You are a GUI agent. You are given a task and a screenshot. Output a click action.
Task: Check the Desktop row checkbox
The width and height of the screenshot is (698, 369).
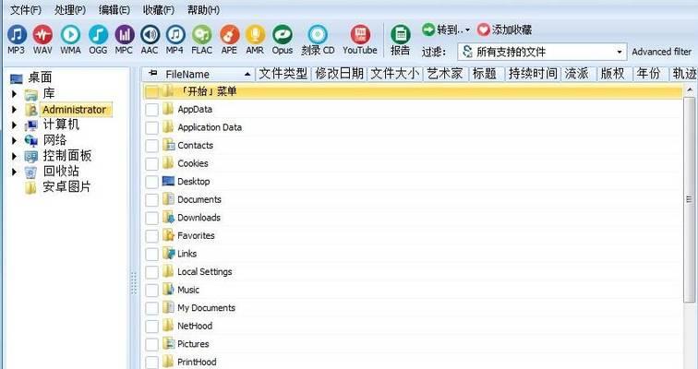151,182
